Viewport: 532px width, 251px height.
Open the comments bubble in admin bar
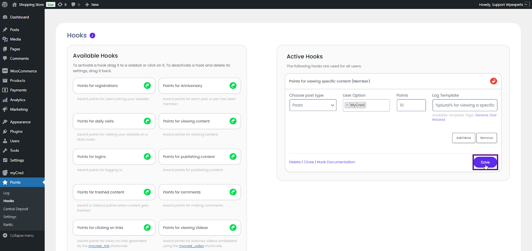coord(75,5)
